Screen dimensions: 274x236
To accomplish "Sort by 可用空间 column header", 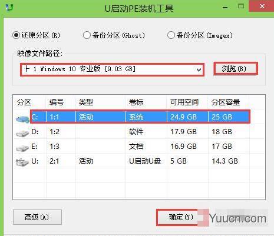I will (x=184, y=102).
